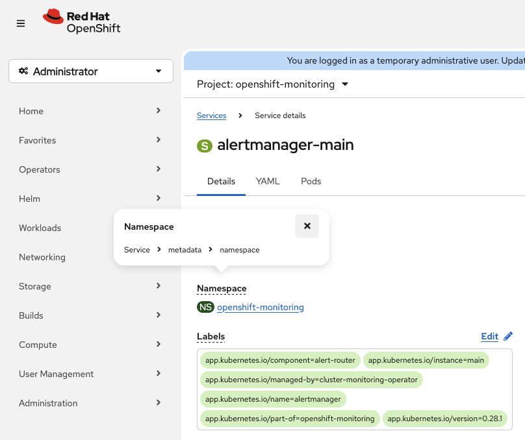This screenshot has height=440, width=525.
Task: Expand the Home navigation section
Action: click(90, 111)
